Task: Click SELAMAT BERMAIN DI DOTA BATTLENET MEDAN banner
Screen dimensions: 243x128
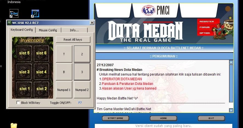Action: point(164,48)
